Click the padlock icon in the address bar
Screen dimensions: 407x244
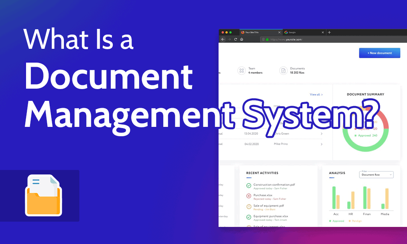click(267, 39)
